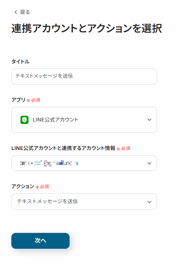The image size is (179, 264).
Task: Click the 必須 text next to アクション
Action: tap(44, 187)
